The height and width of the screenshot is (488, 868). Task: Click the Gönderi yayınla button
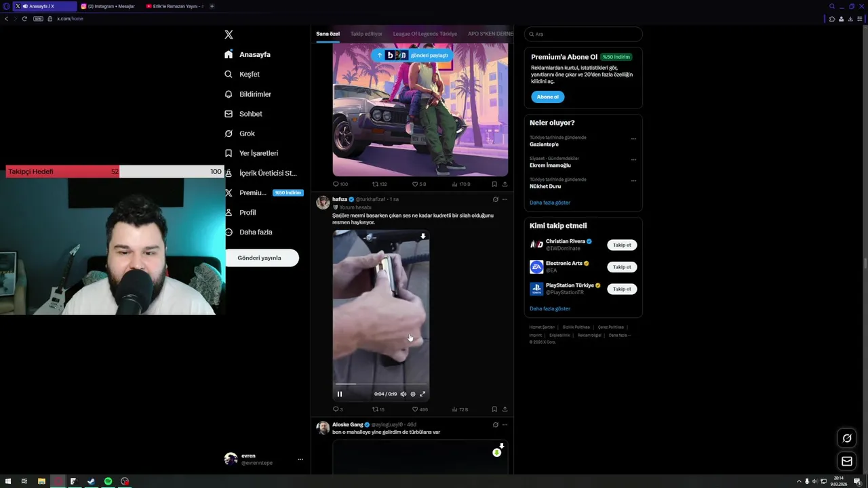tap(262, 258)
